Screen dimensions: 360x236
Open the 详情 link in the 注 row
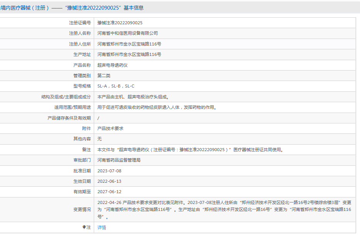102,228
